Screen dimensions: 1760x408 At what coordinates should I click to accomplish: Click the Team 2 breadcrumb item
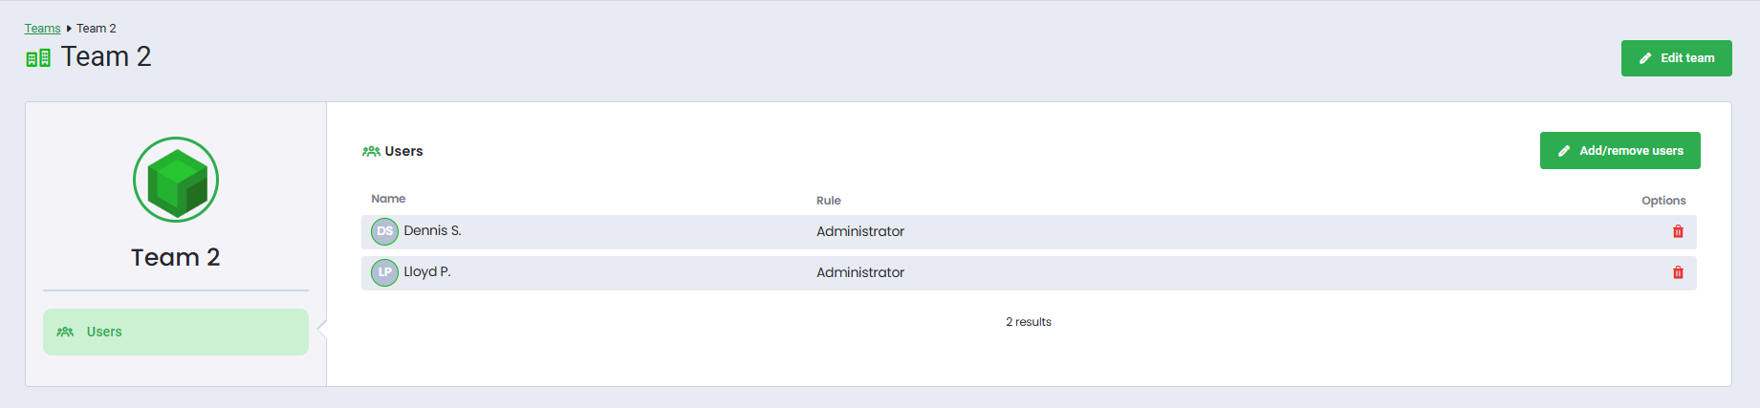[x=97, y=29]
